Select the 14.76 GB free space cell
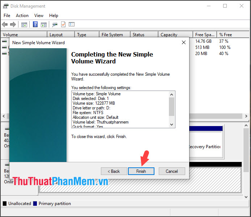251x217 pixels. pos(203,41)
